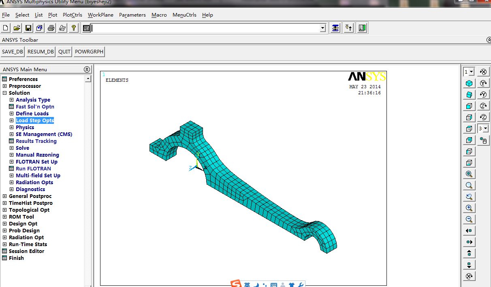Expand the Define Loads plus box
The height and width of the screenshot is (287, 491).
coord(11,113)
